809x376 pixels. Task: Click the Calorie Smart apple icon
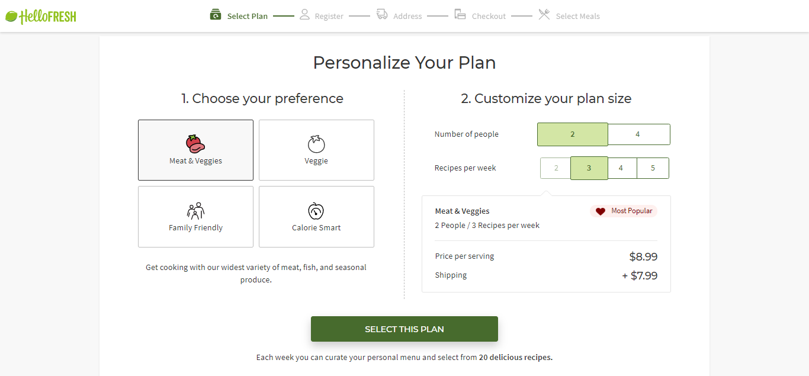tap(316, 211)
